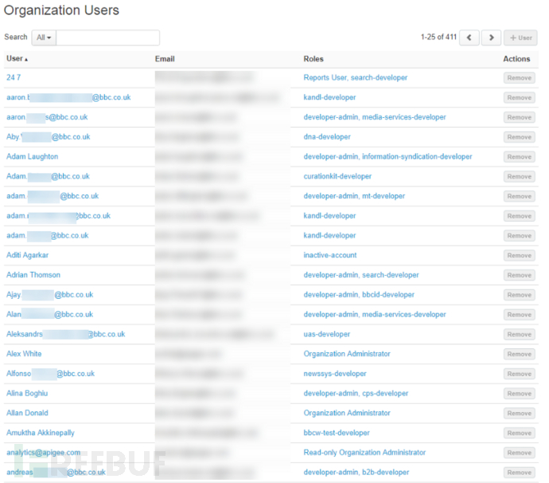Open user Aditi Agarkar
This screenshot has width=549, height=483.
point(27,255)
